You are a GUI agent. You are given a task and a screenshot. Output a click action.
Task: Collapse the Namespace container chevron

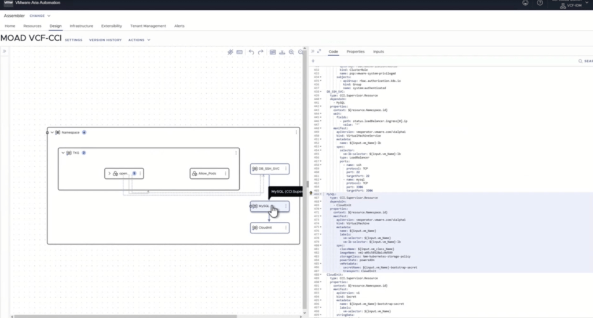point(52,133)
